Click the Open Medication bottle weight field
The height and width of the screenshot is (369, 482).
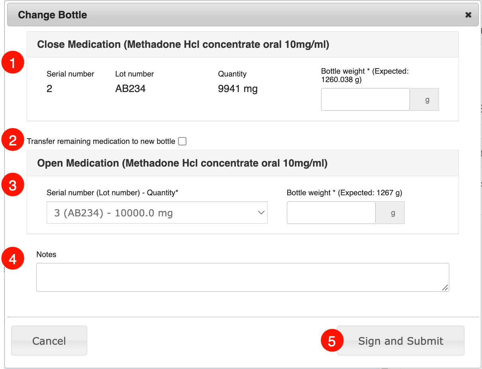331,213
